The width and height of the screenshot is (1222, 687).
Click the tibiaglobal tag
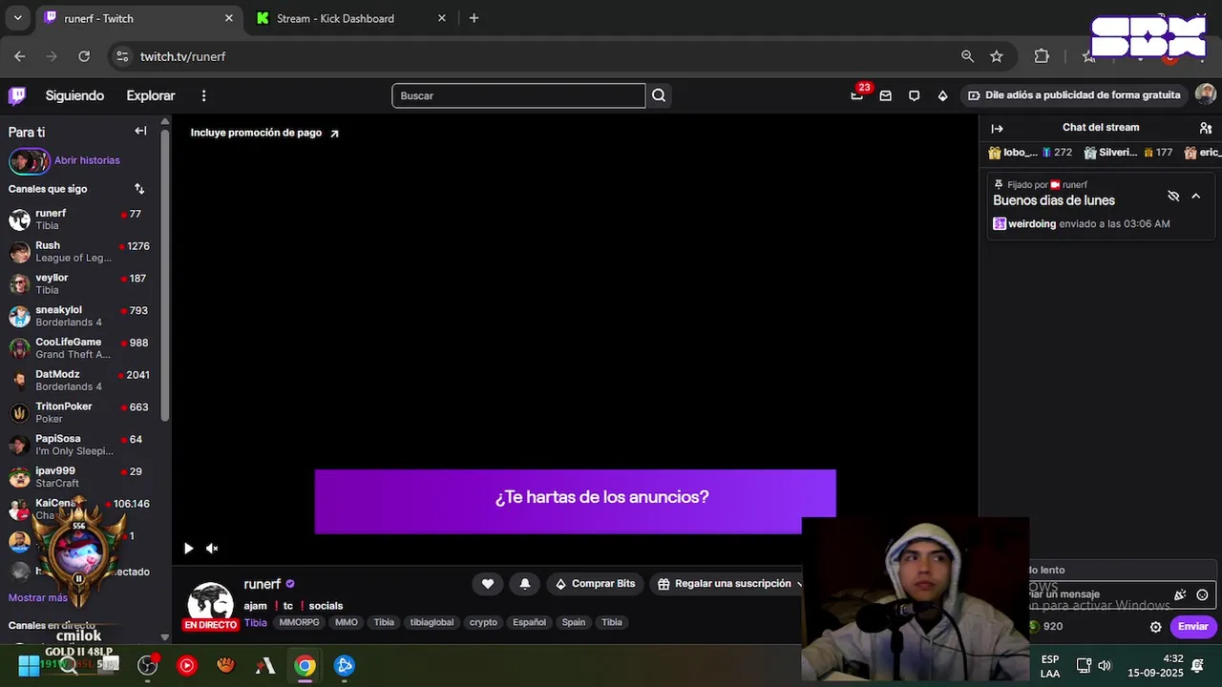pyautogui.click(x=432, y=622)
